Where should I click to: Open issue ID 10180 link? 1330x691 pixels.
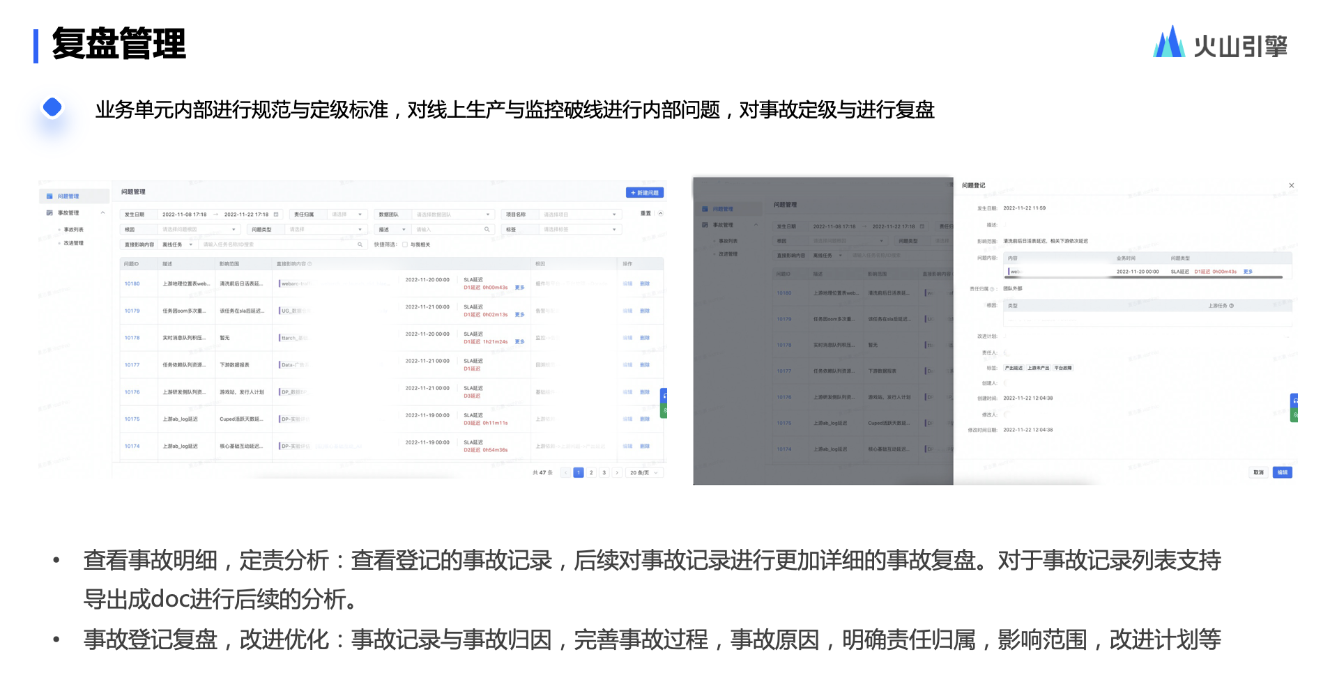(132, 284)
